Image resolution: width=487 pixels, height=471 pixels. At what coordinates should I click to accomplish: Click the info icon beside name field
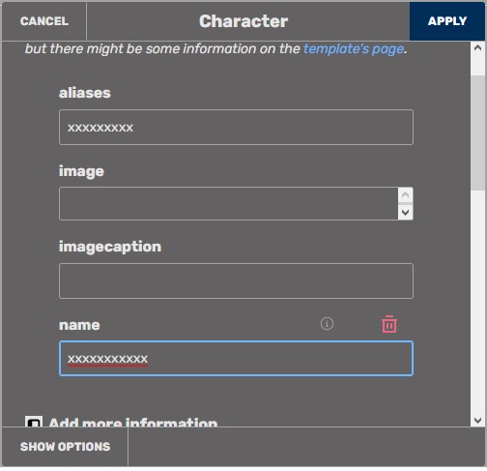(327, 323)
